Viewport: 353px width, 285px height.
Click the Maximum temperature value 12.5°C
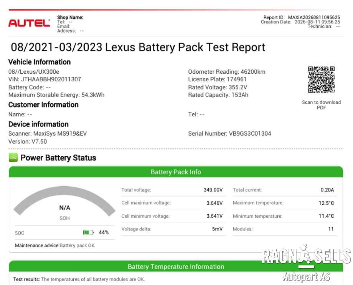[x=326, y=203]
